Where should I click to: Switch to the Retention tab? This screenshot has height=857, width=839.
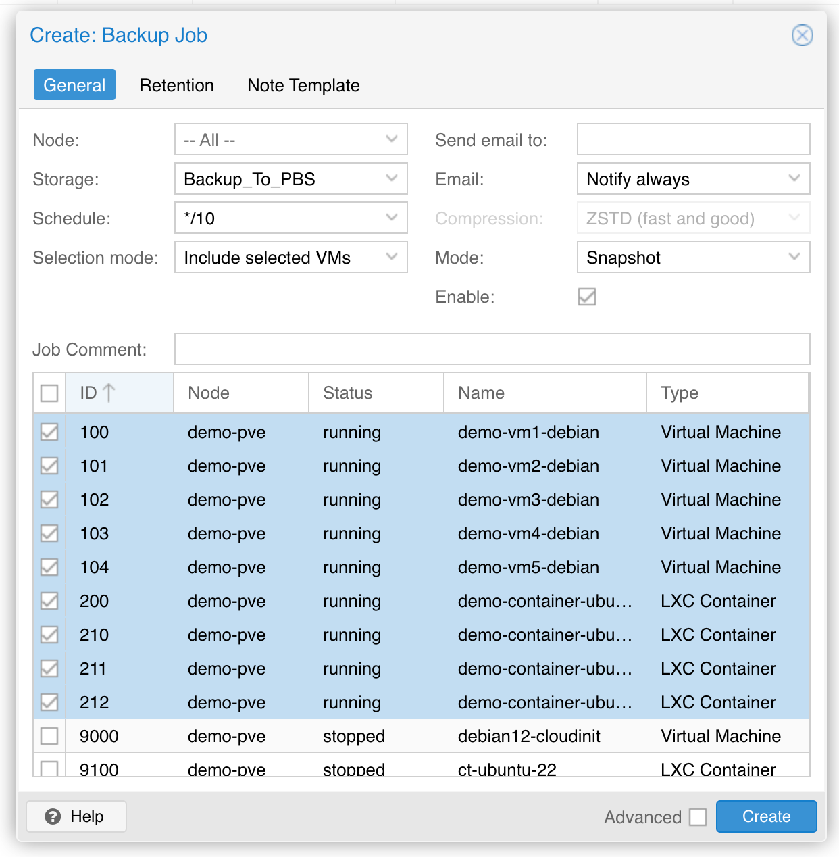(176, 85)
